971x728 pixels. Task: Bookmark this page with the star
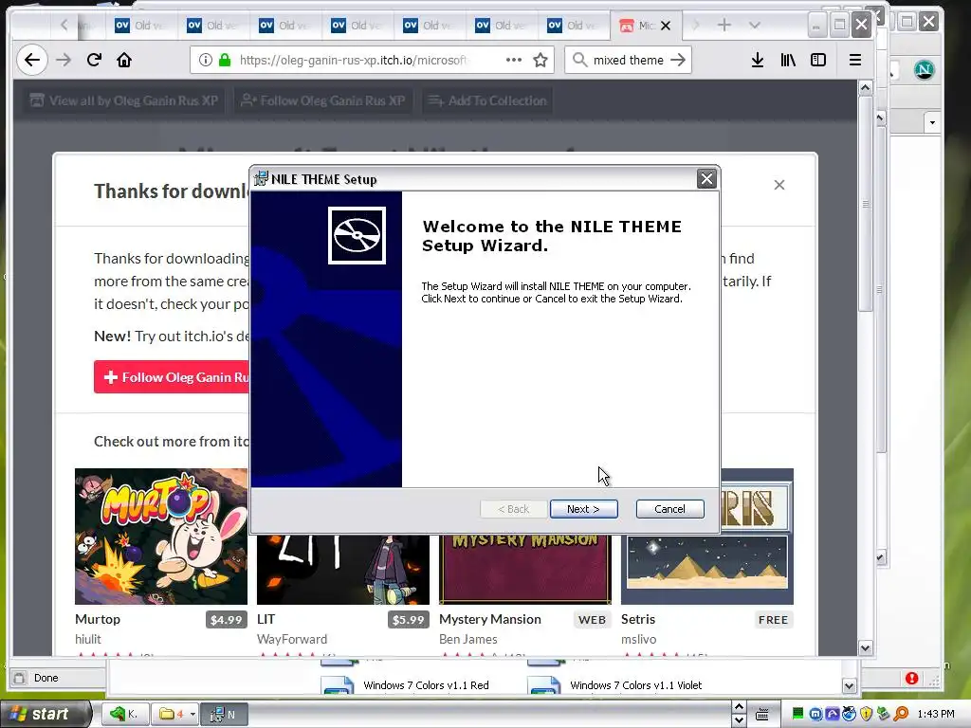(x=540, y=60)
